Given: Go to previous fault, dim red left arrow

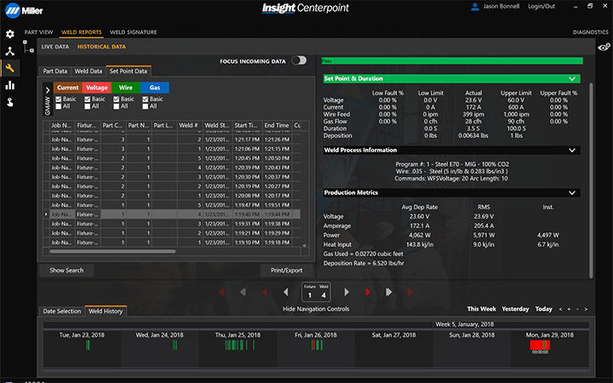Looking at the screenshot, I should click(265, 292).
